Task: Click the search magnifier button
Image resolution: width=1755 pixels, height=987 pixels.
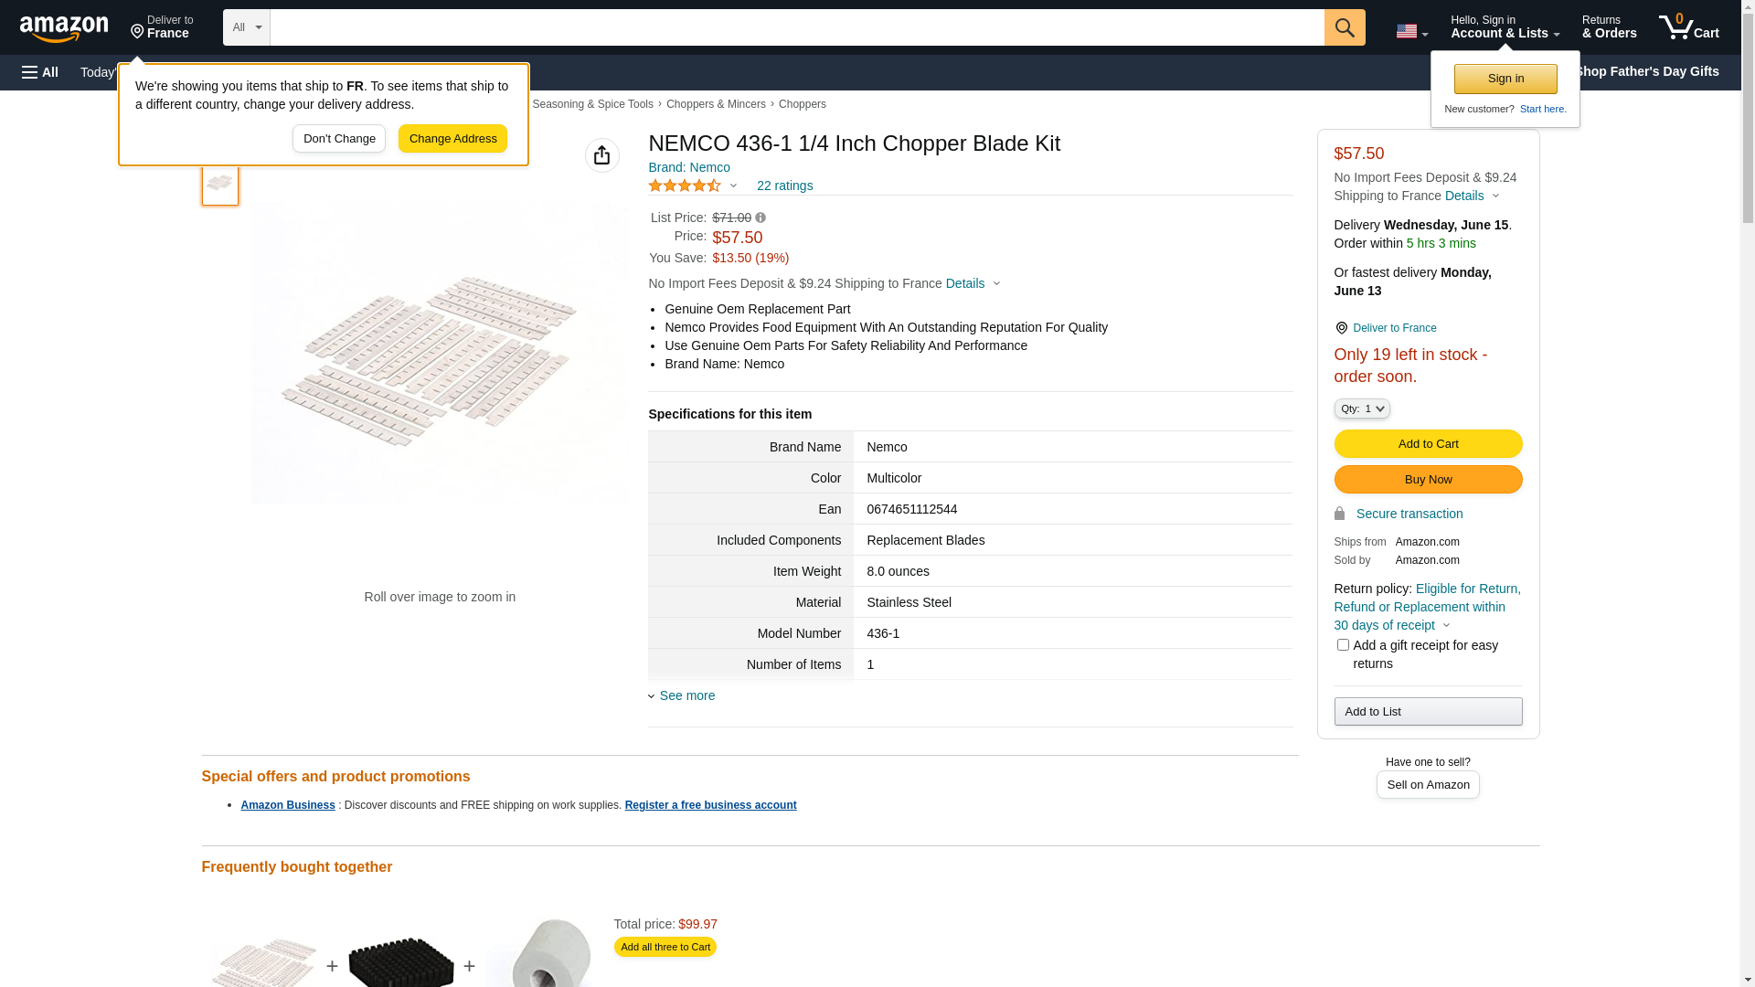Action: click(1344, 27)
